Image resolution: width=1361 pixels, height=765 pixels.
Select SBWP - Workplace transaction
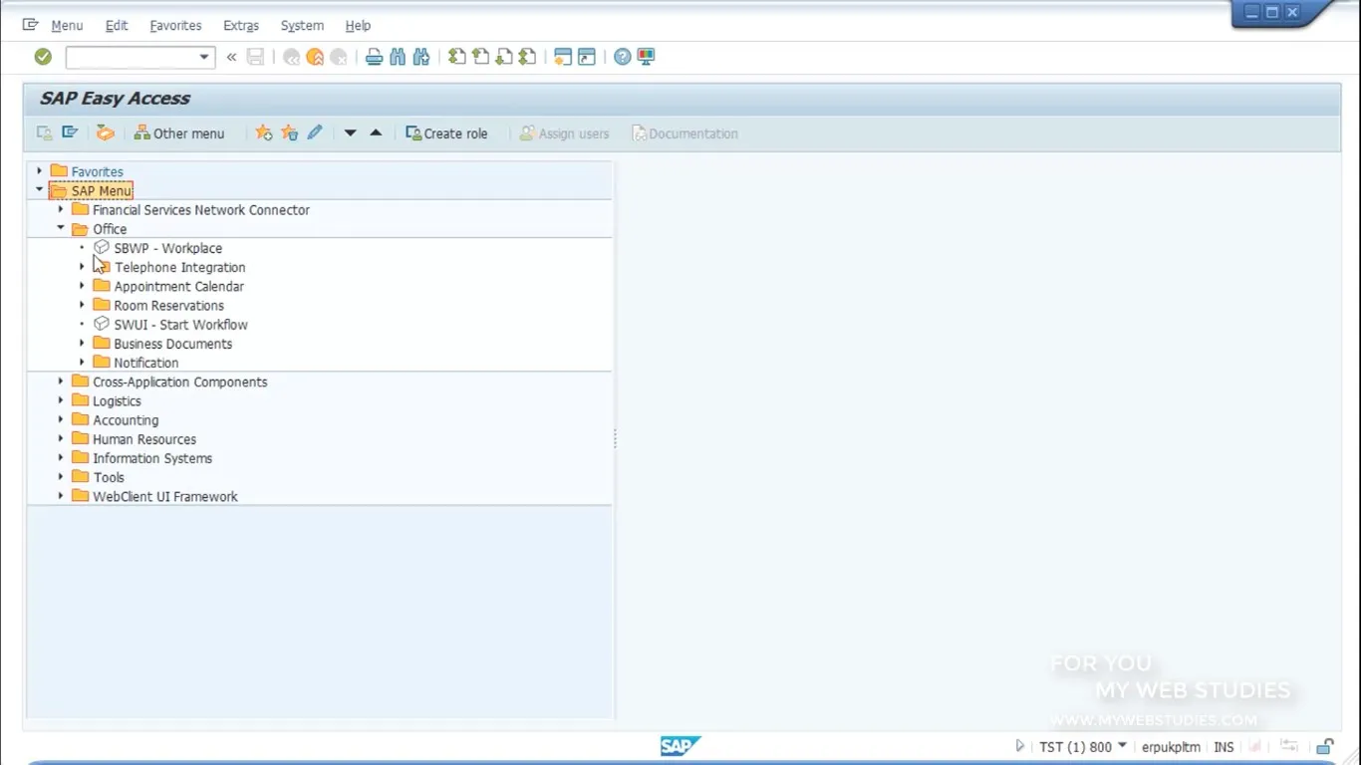[x=168, y=248]
